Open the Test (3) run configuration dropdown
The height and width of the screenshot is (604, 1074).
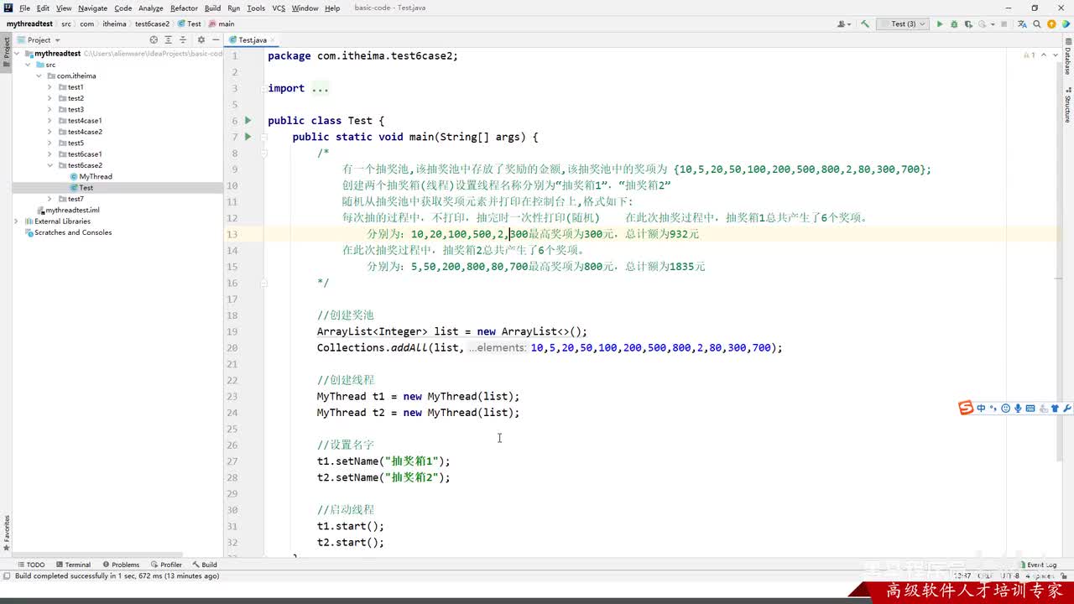[902, 24]
